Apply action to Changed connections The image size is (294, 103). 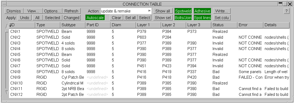(x=71, y=18)
